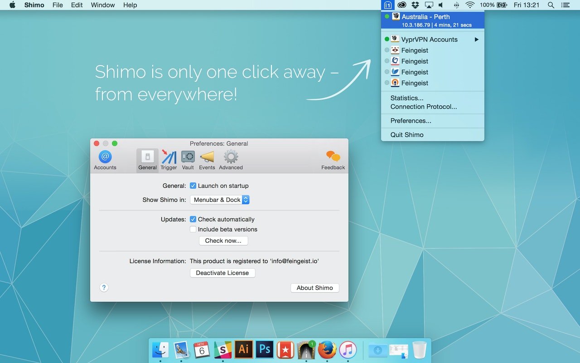580x363 pixels.
Task: Uncheck Check automatically for updates
Action: pos(193,219)
